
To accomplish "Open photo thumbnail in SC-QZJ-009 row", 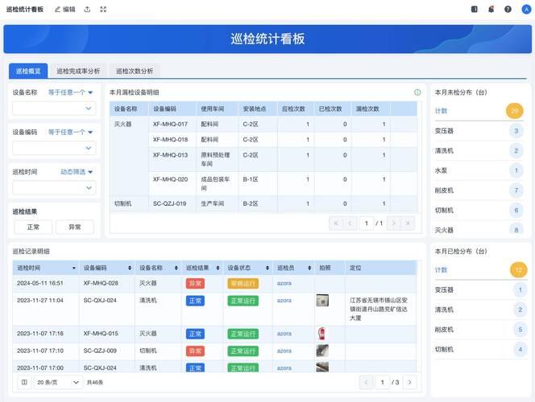I will (322, 351).
